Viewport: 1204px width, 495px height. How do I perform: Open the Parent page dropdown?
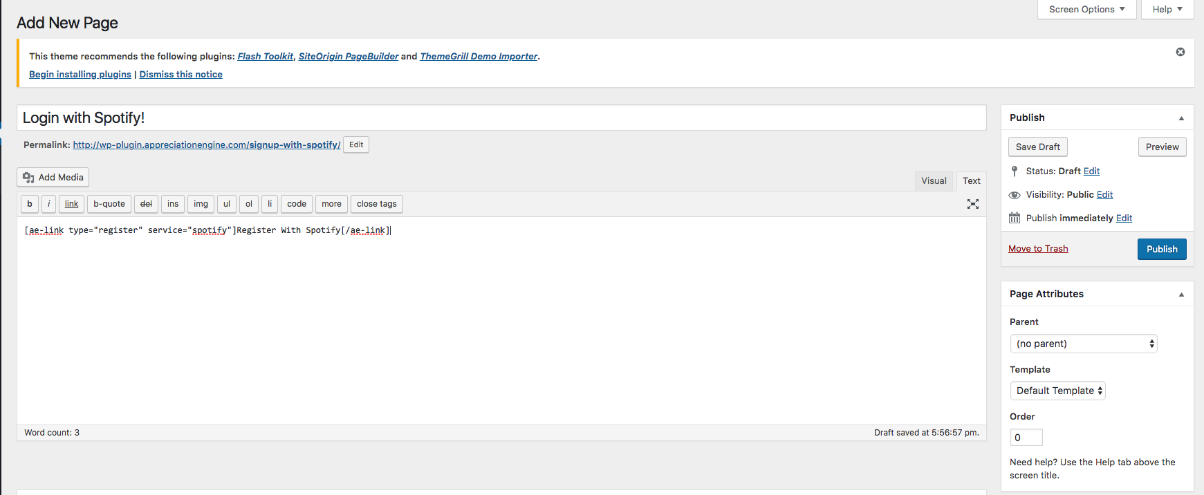tap(1084, 344)
